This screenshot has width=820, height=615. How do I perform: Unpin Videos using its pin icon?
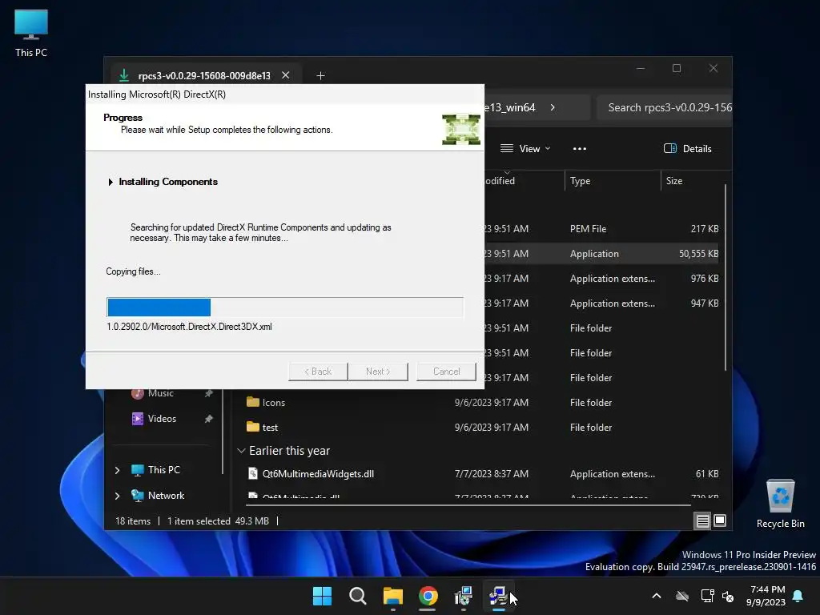point(209,418)
